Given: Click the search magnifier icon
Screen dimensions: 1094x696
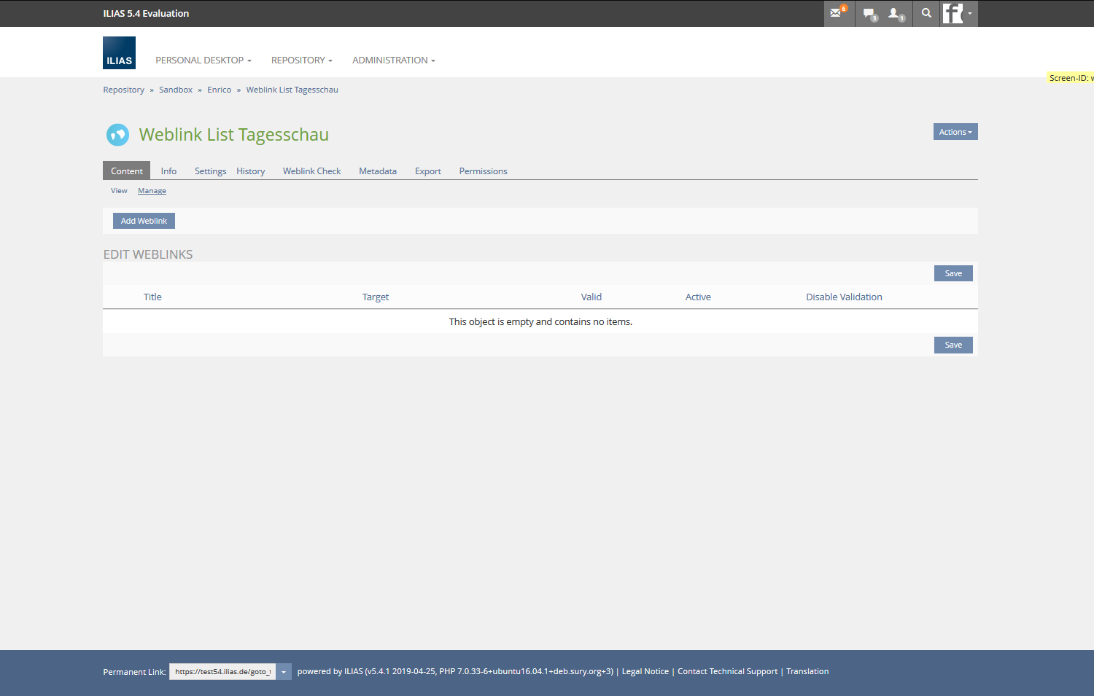Looking at the screenshot, I should tap(926, 13).
